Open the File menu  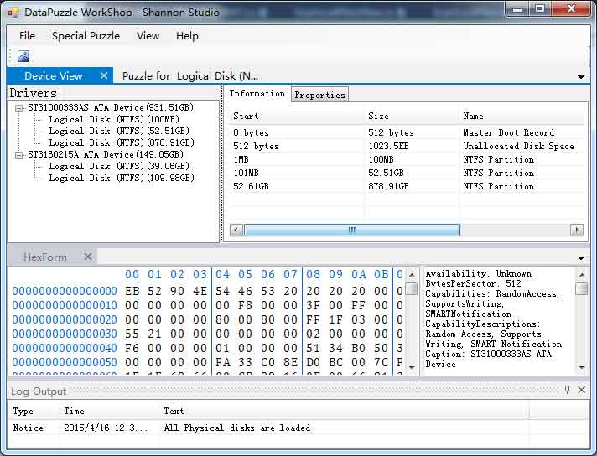click(x=27, y=35)
